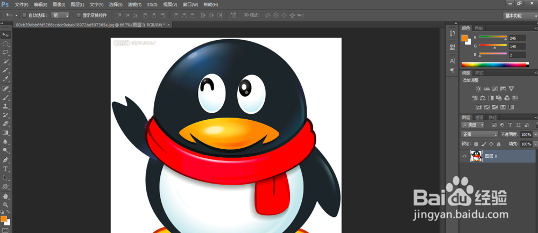Toggle type layer filter
Viewport: 538px width, 233px height.
pyautogui.click(x=510, y=125)
